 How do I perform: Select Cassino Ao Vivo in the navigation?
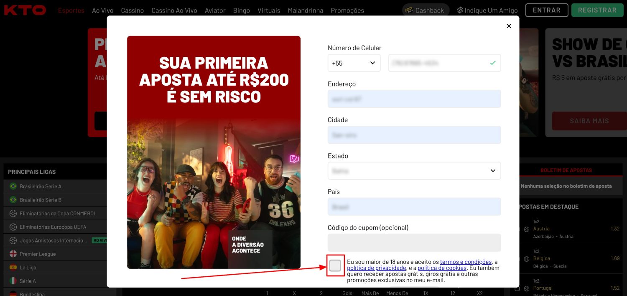point(174,10)
